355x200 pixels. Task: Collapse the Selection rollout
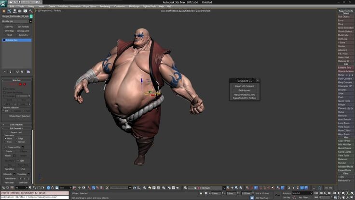pos(16,80)
